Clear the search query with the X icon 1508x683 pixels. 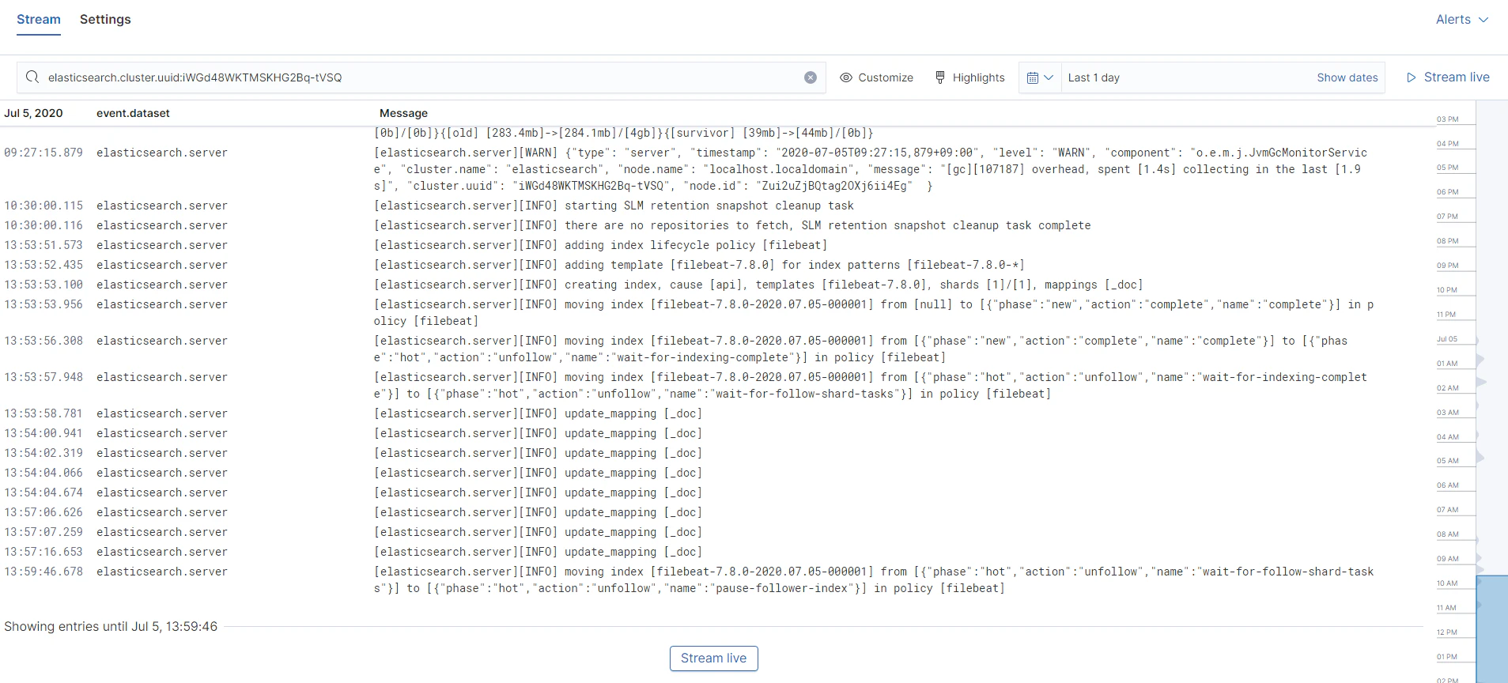(x=811, y=77)
